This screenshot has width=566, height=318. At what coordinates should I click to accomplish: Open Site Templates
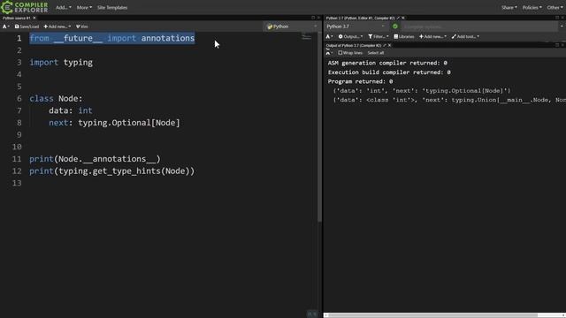tap(112, 7)
